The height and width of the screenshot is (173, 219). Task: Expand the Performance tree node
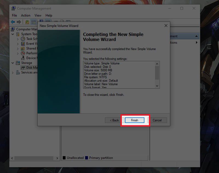click(18, 53)
